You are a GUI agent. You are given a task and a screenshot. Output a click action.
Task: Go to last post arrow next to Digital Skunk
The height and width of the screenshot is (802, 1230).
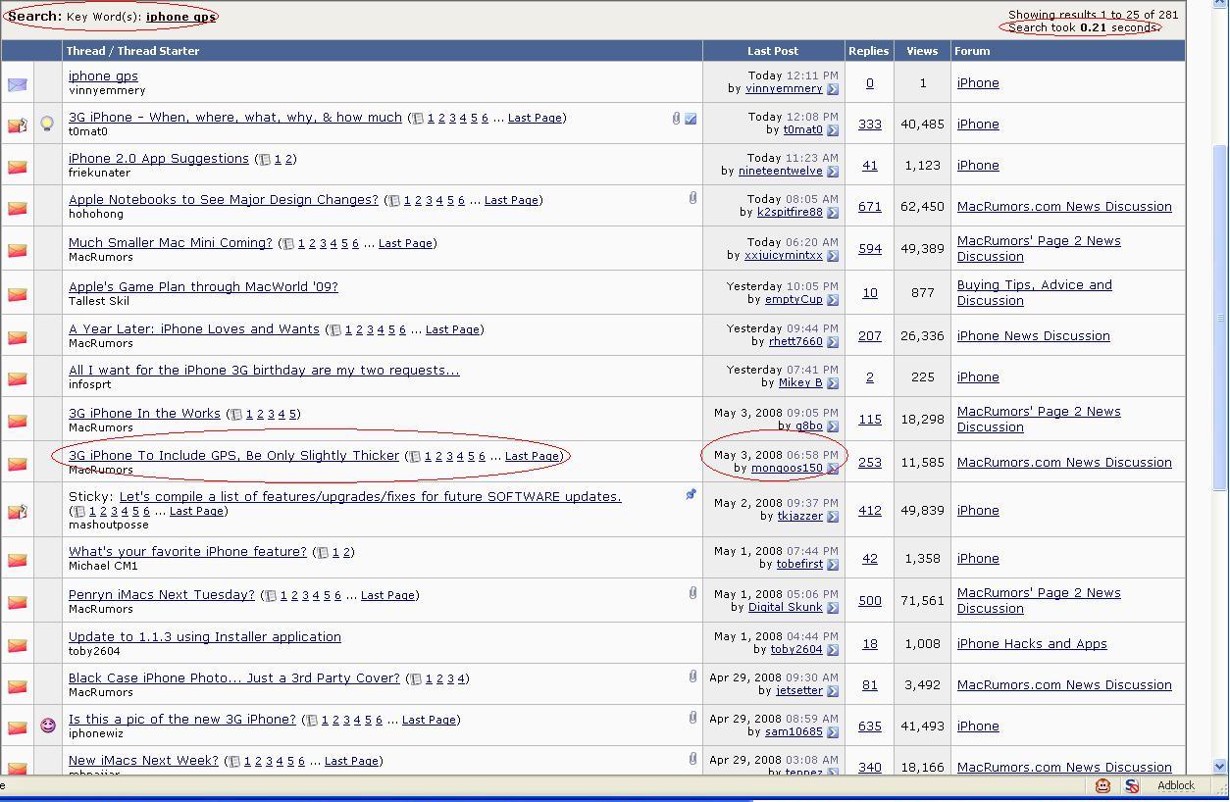click(833, 608)
